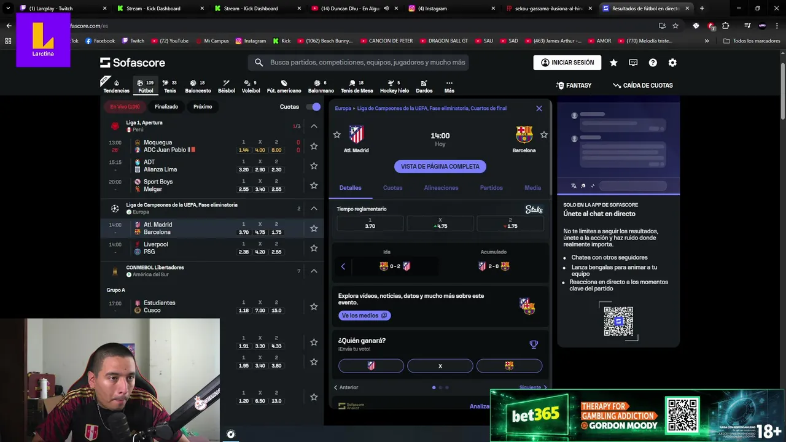Favorite the Moquegua vs ADC Juan Pablo II match
Screen dimensions: 786x442
314,146
